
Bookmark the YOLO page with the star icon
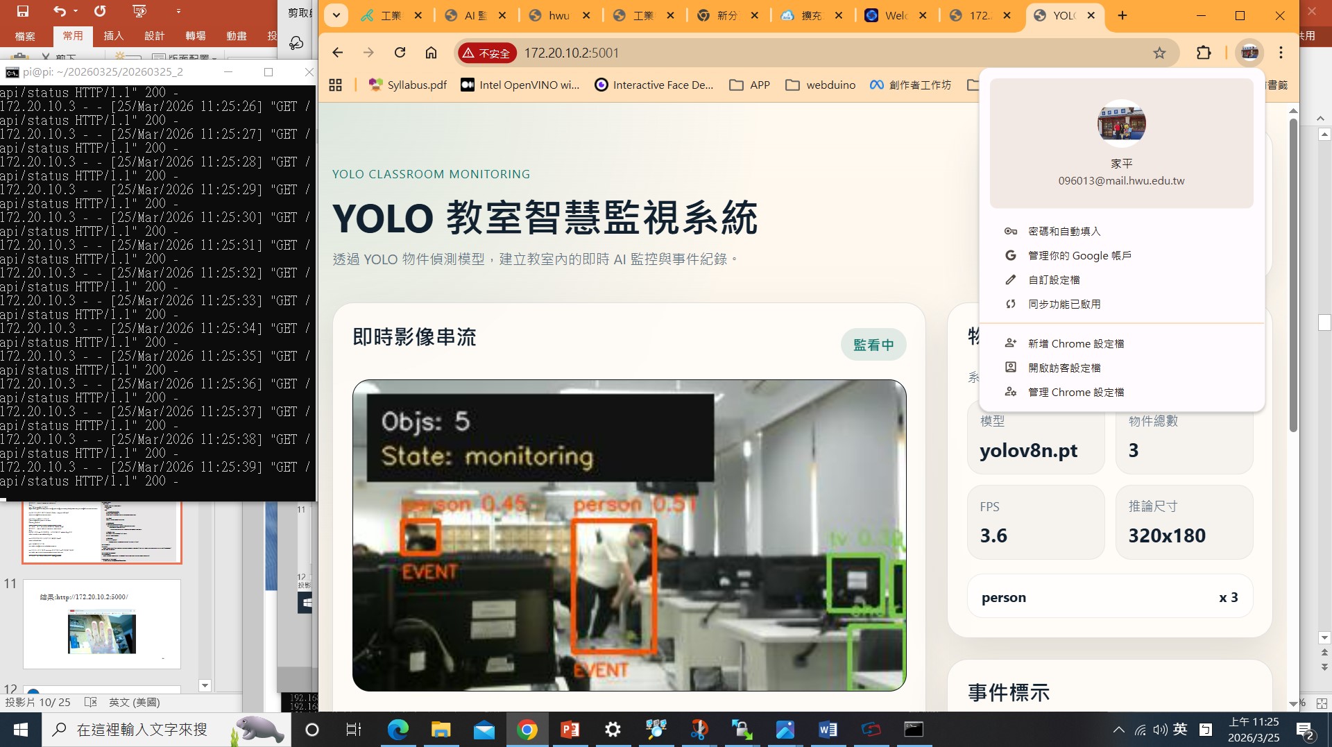(1159, 53)
